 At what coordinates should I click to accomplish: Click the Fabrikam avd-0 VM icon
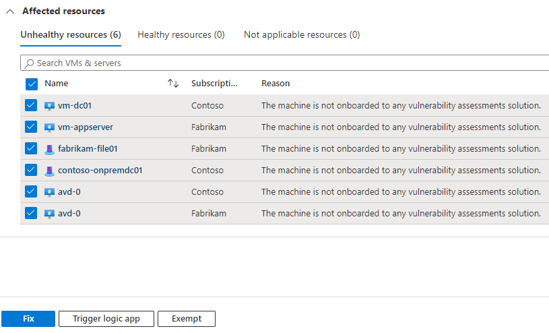tap(49, 214)
